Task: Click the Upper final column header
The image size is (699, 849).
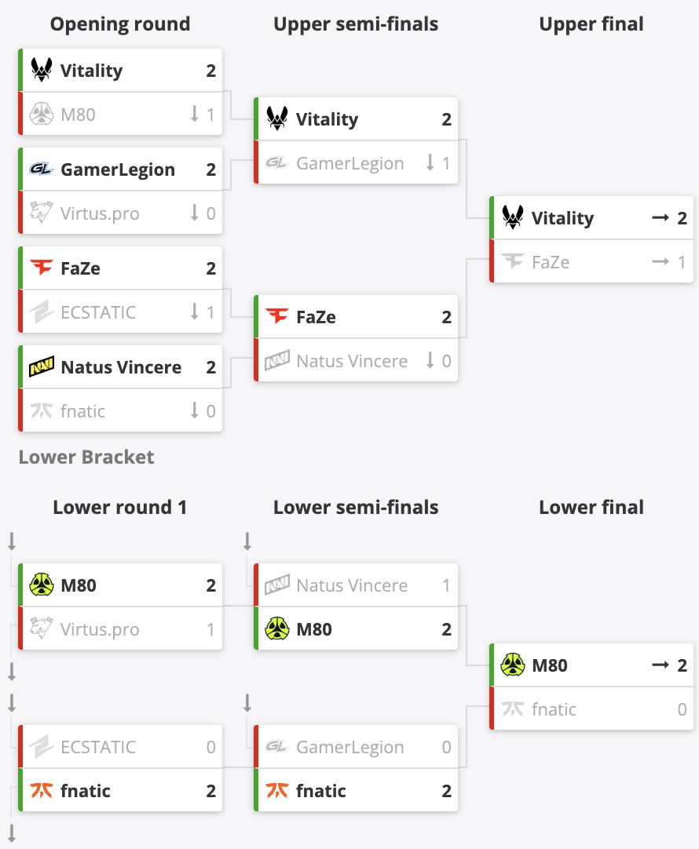Action: [x=591, y=24]
